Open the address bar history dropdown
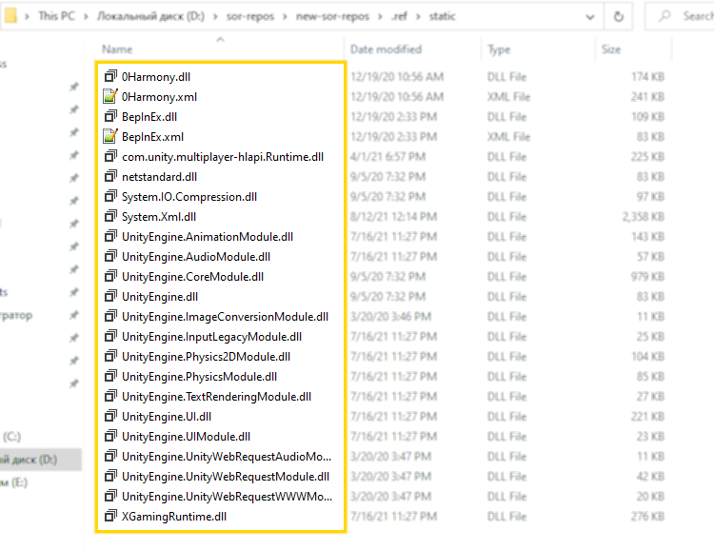This screenshot has width=714, height=550. (x=589, y=17)
